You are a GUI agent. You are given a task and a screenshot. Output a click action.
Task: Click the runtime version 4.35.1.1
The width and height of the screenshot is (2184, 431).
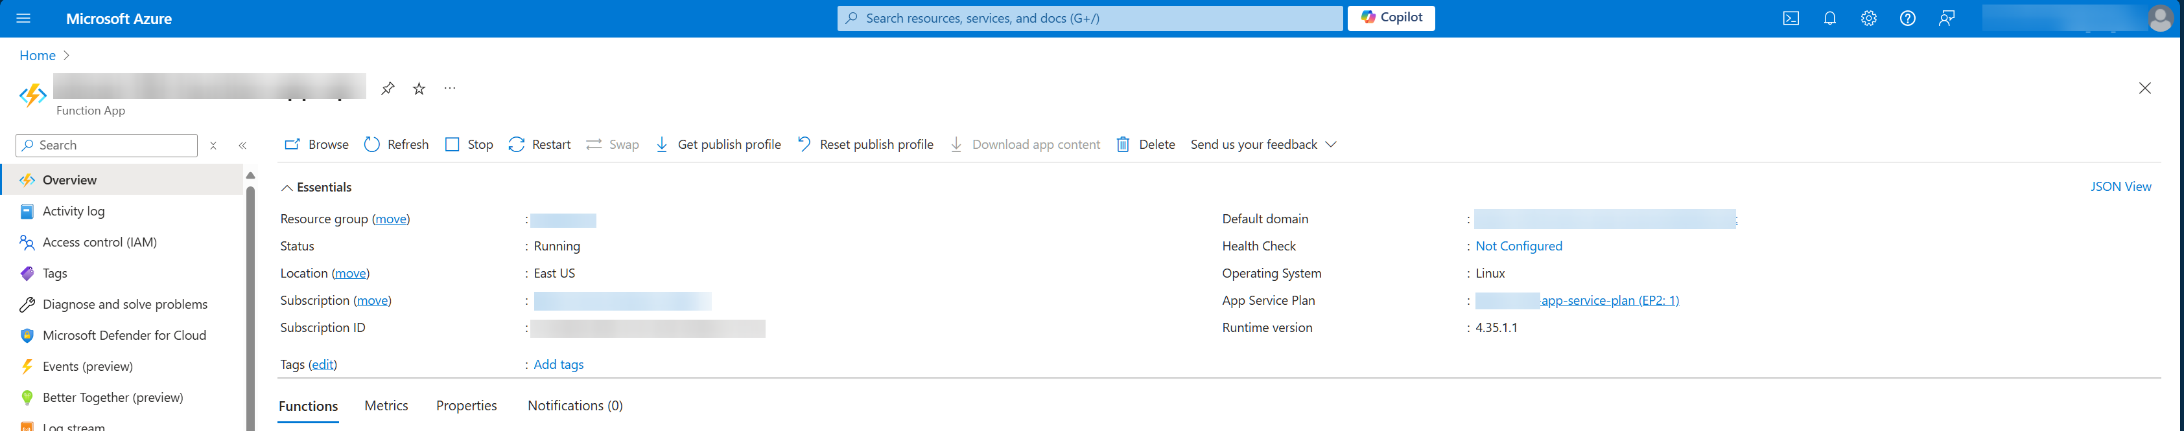1496,327
